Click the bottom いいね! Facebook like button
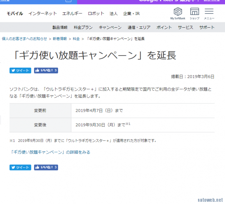 click(46, 167)
